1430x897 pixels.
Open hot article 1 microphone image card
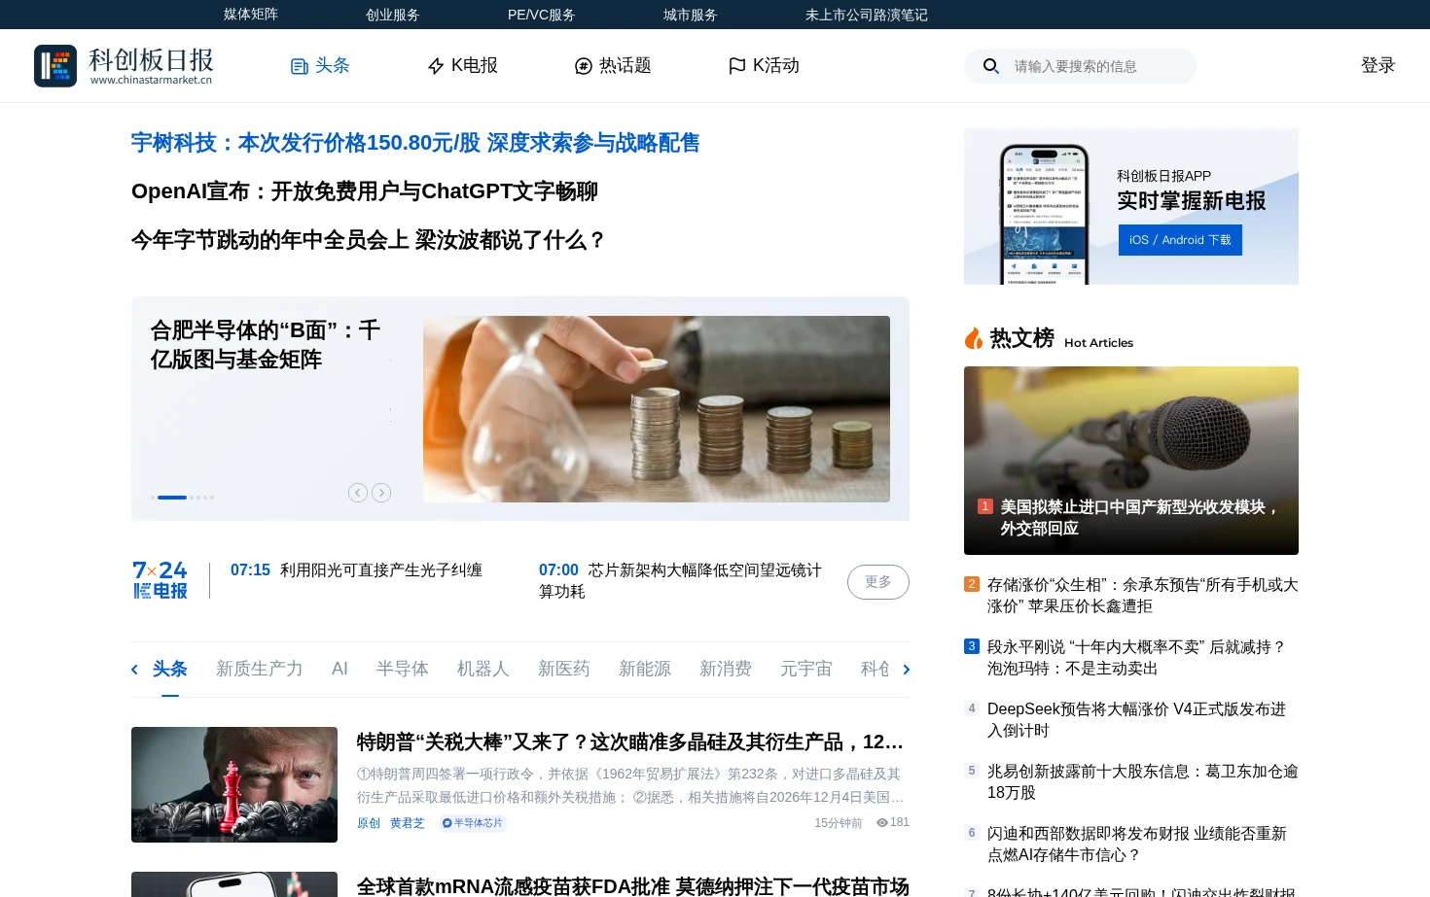coord(1131,461)
